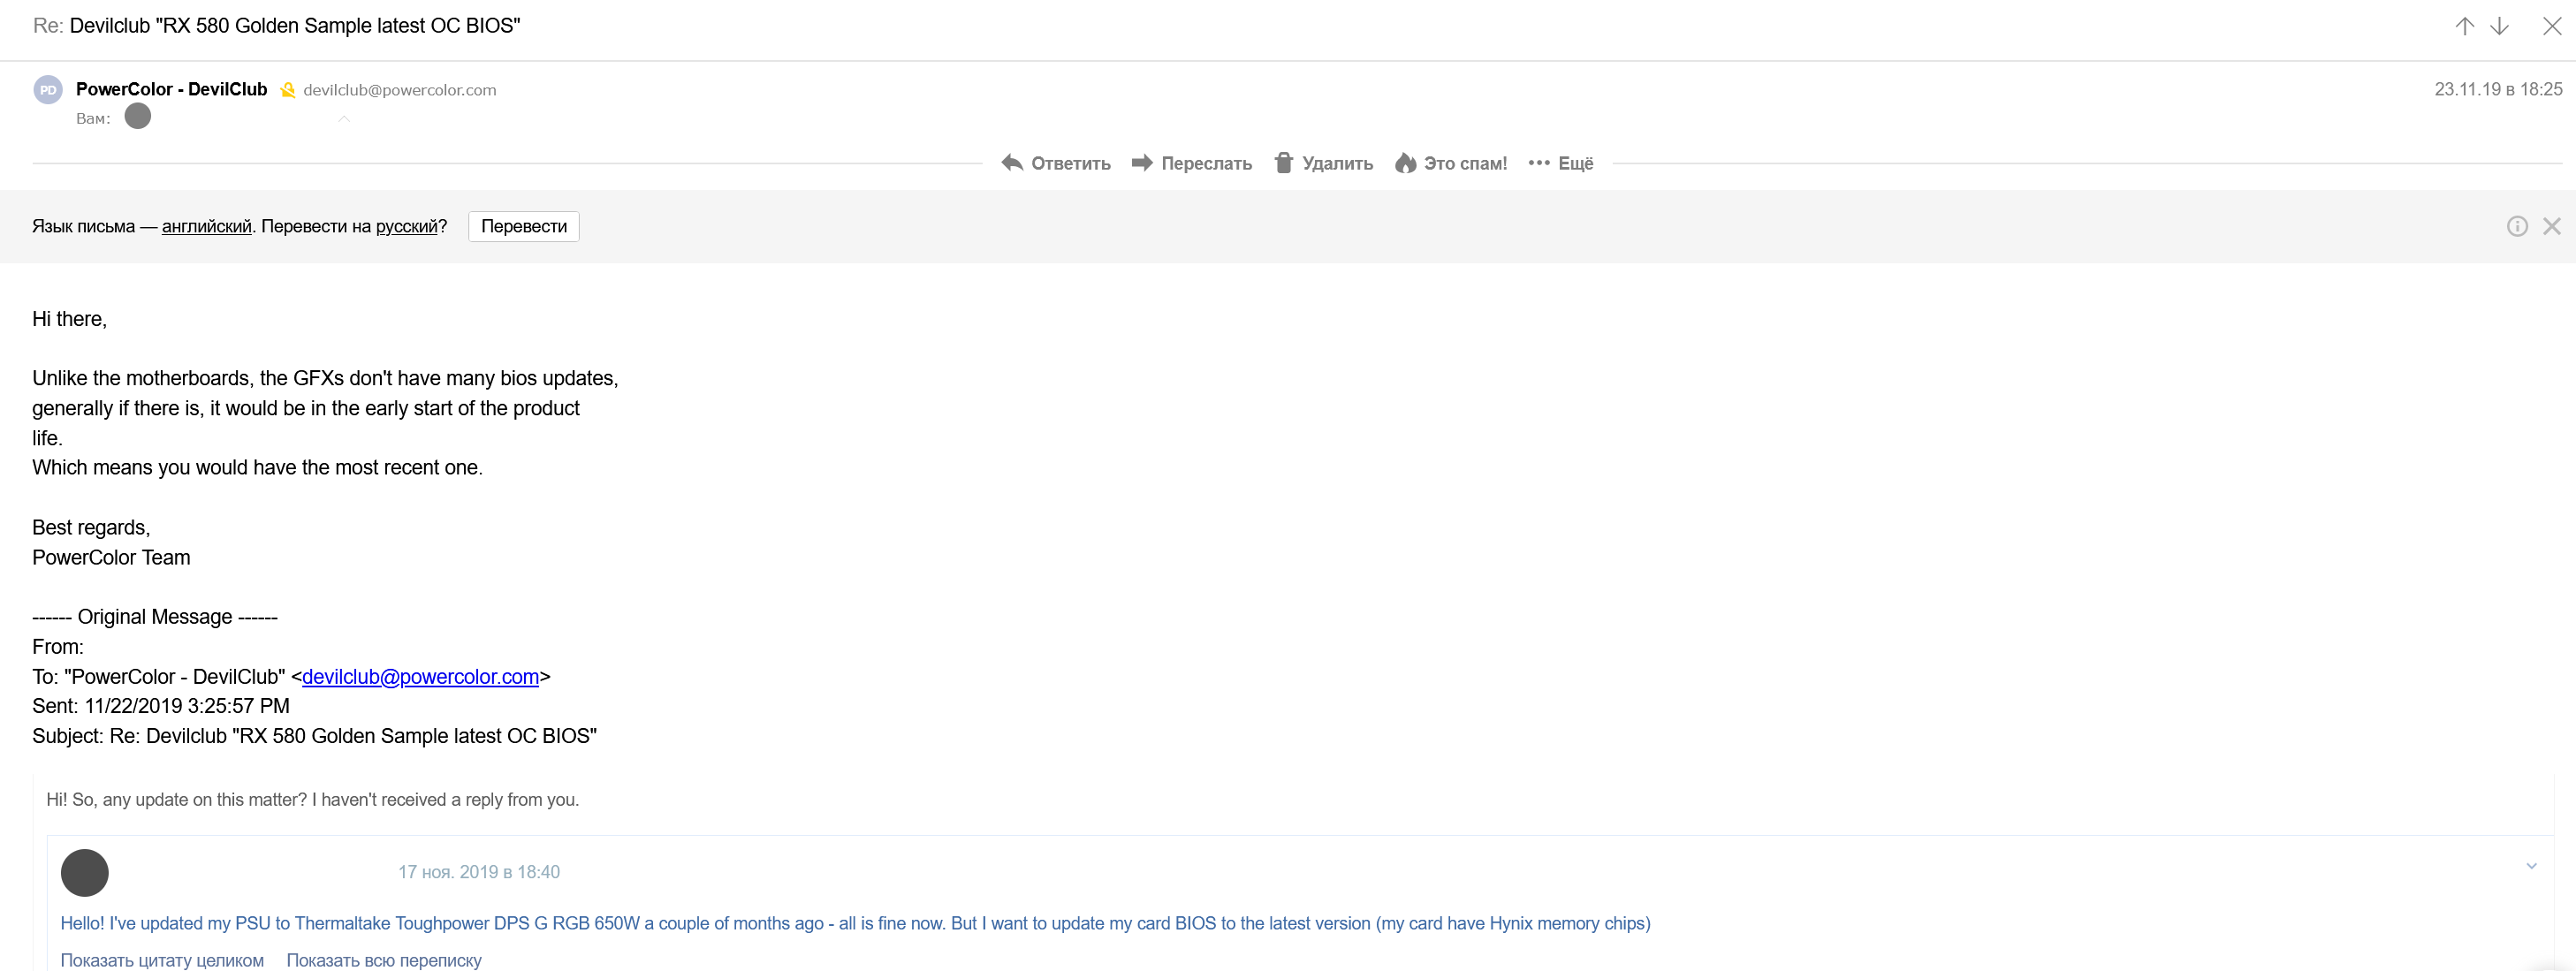Click Показать цитату целиком link

pos(162,960)
